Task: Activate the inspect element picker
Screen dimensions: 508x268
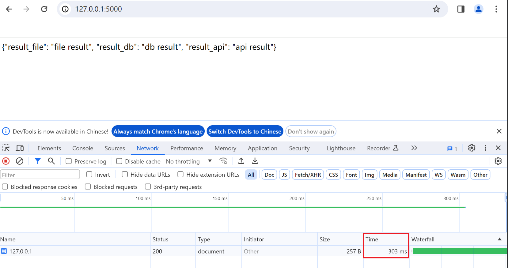Action: click(x=6, y=148)
